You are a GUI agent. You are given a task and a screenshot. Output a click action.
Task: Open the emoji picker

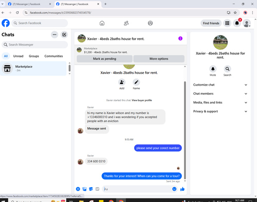click(x=174, y=189)
